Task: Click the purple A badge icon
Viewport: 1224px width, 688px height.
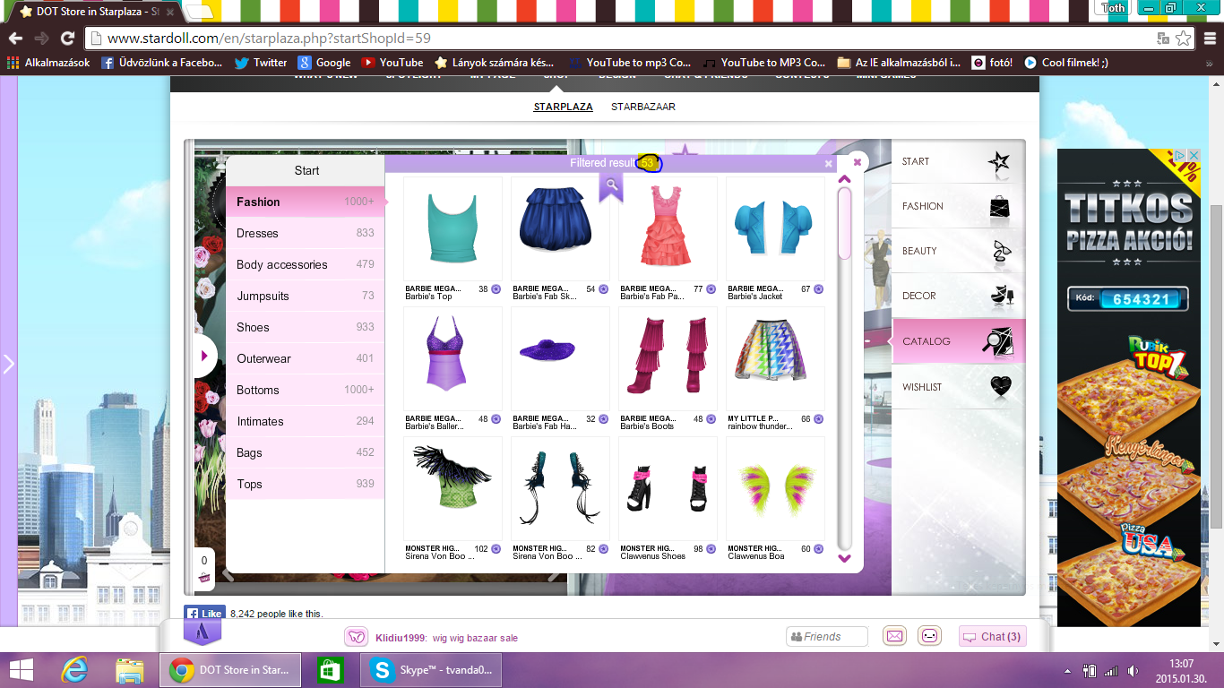Action: click(203, 632)
